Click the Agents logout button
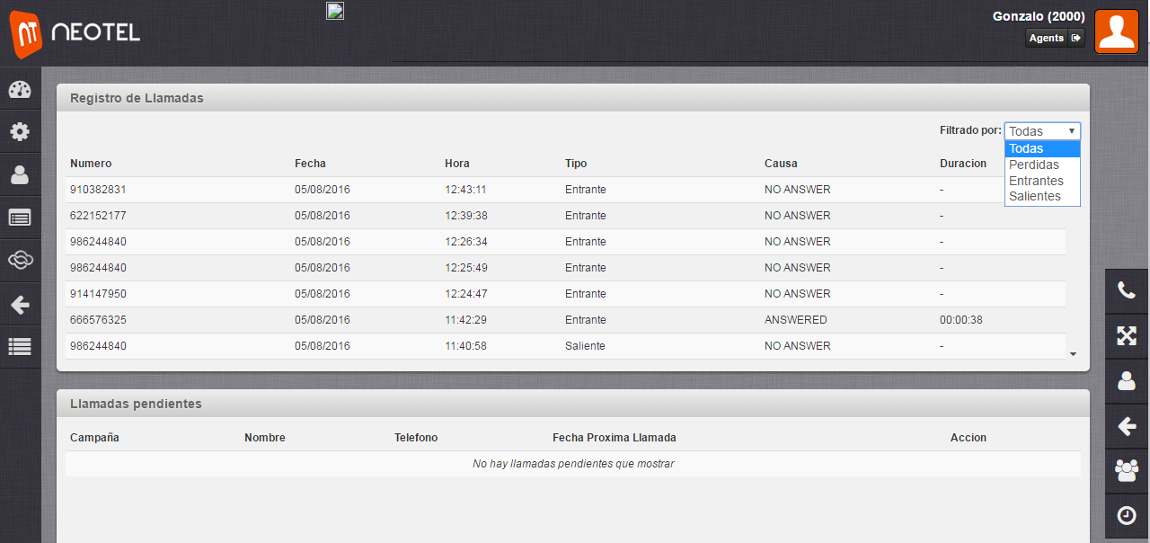Image resolution: width=1150 pixels, height=543 pixels. click(x=1055, y=38)
